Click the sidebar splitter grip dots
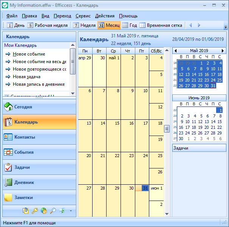 (39, 98)
